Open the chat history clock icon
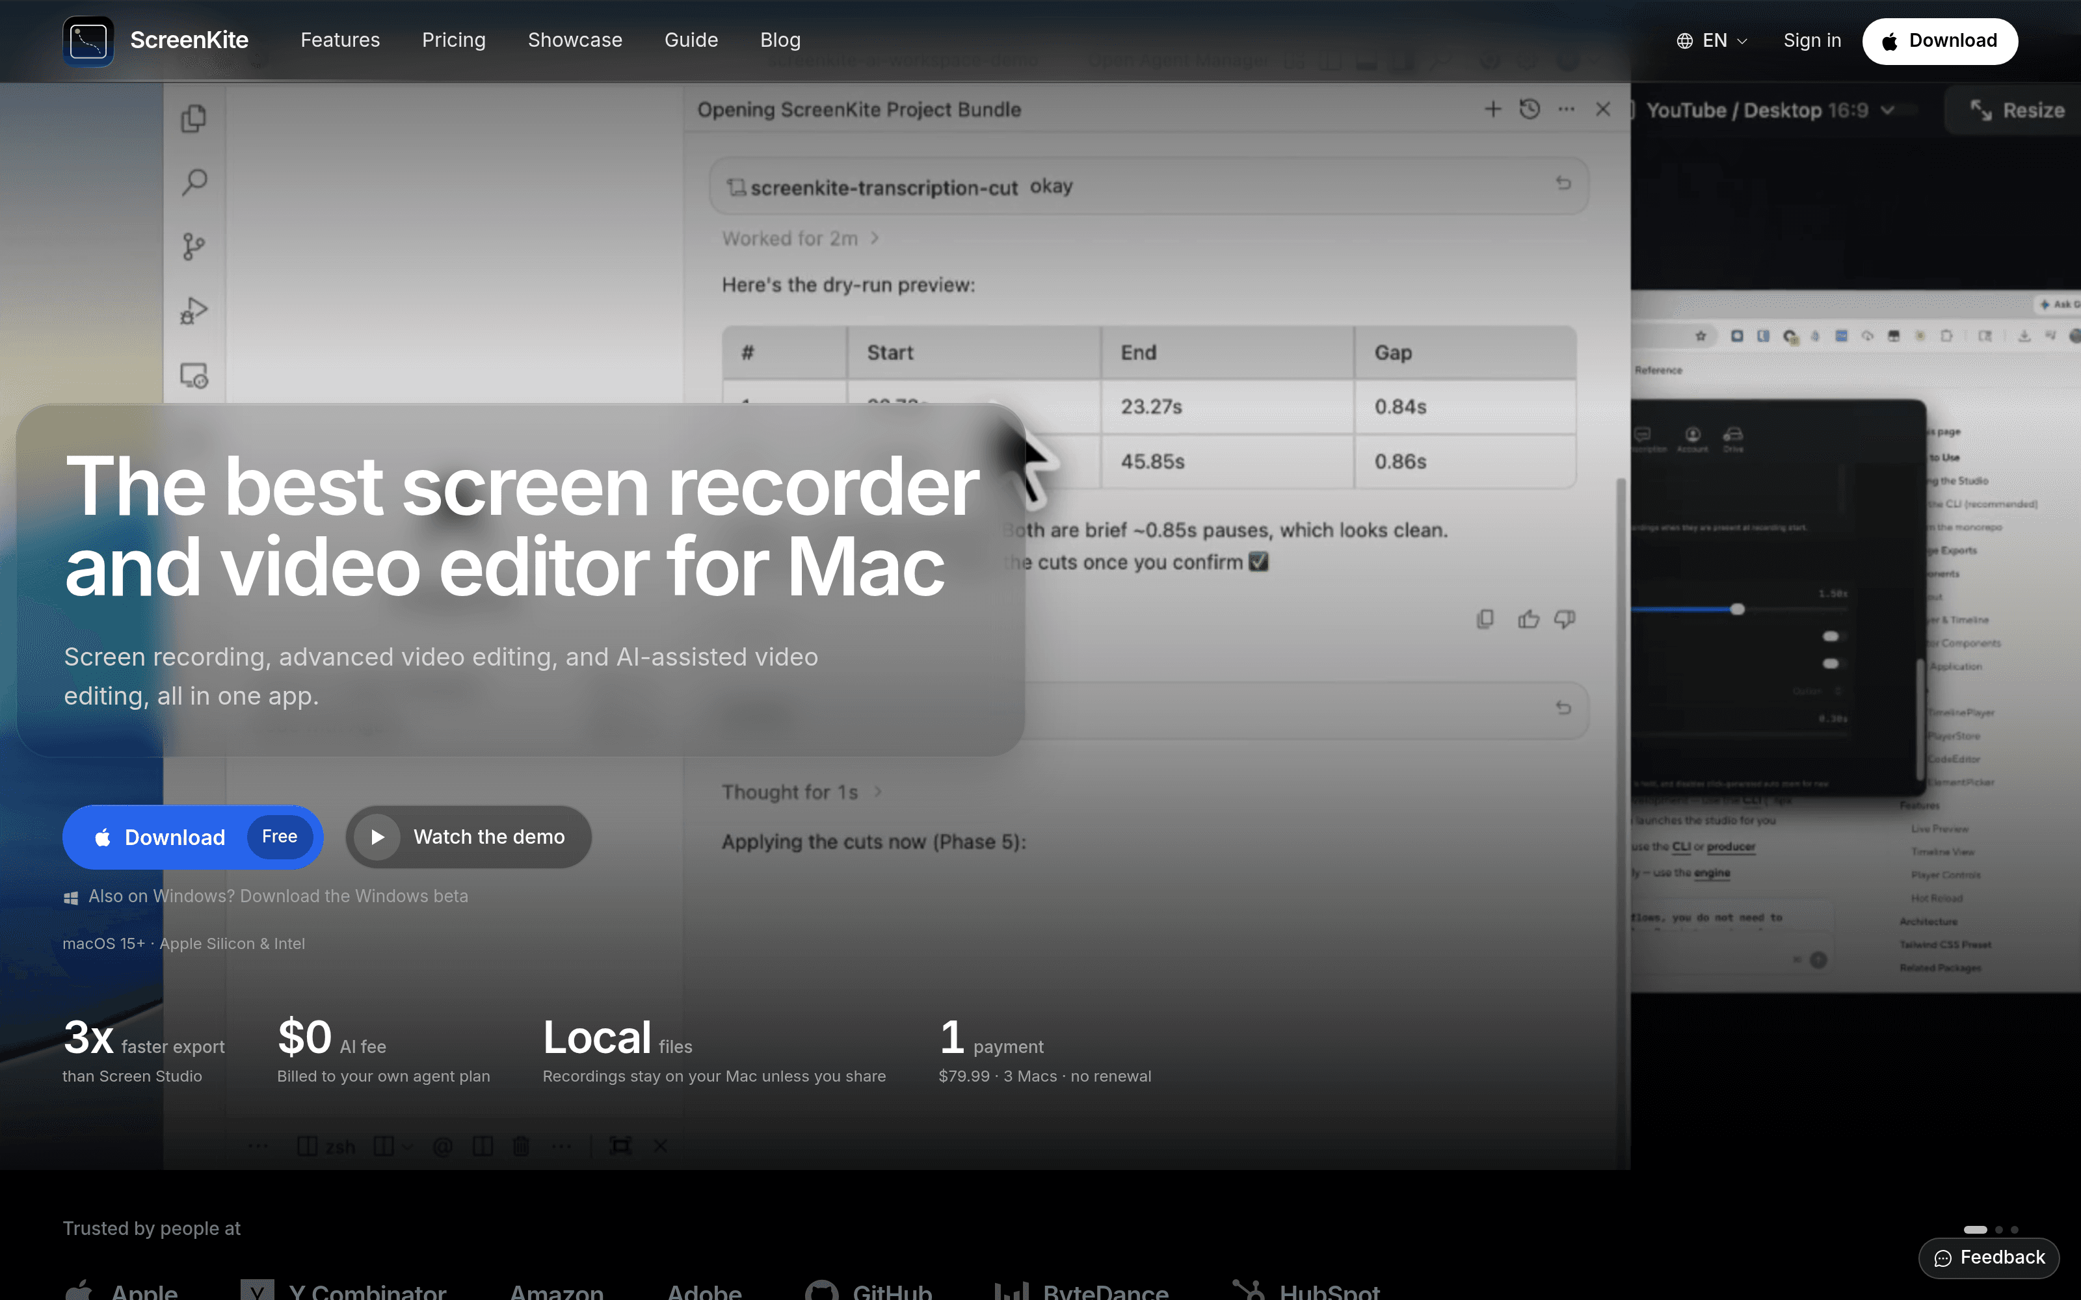 1530,109
